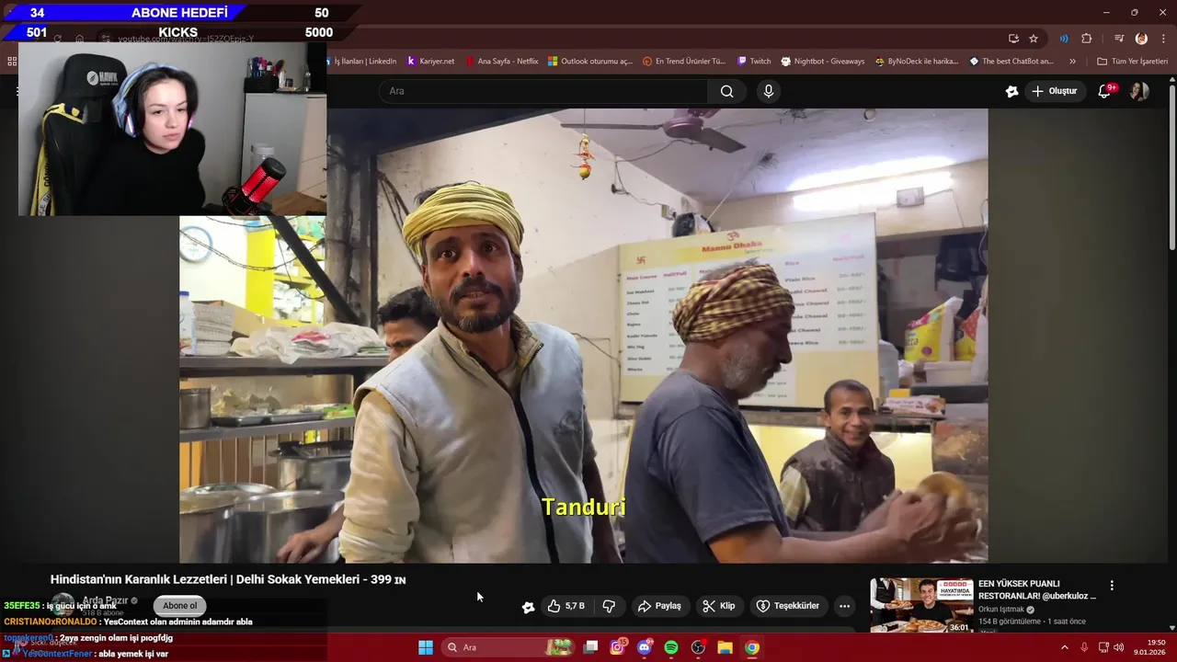The image size is (1177, 662).
Task: Expand hidden bookmarks with the double chevron
Action: 1072,62
